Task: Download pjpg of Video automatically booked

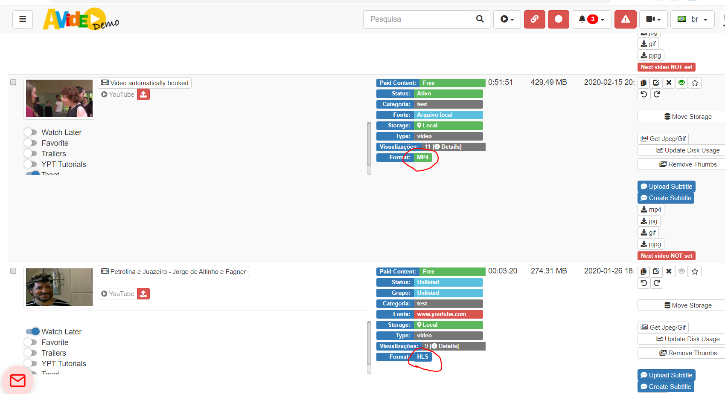Action: point(651,244)
